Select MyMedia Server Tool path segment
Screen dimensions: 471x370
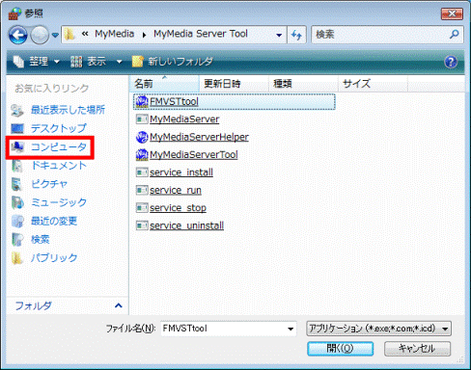(201, 34)
